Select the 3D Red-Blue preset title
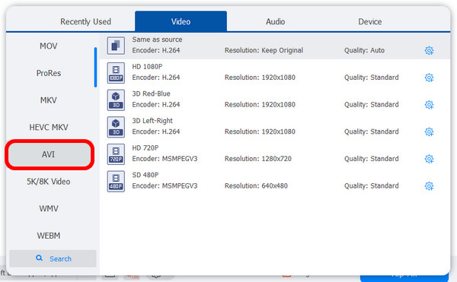This screenshot has height=282, width=457. (x=151, y=93)
